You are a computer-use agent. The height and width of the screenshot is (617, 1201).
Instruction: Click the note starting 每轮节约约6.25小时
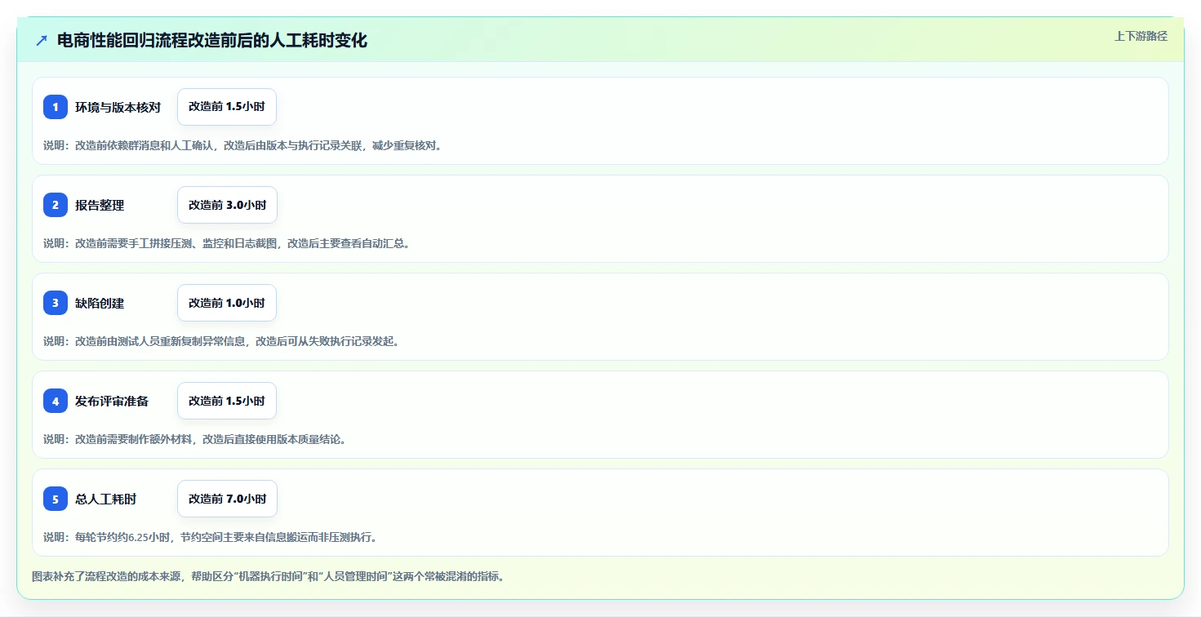pos(210,537)
